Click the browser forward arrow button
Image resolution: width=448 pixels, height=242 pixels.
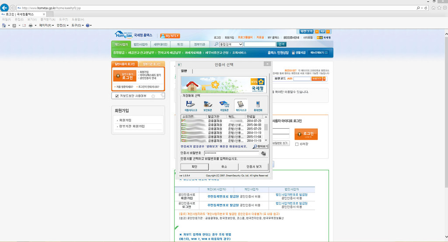click(x=13, y=8)
